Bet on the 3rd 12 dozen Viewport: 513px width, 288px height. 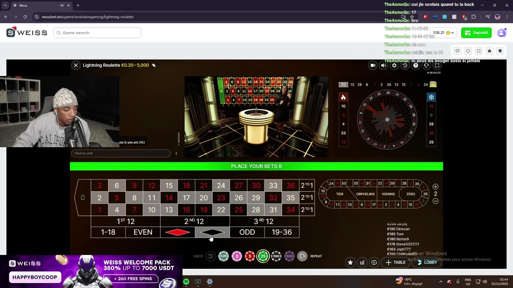pos(265,221)
